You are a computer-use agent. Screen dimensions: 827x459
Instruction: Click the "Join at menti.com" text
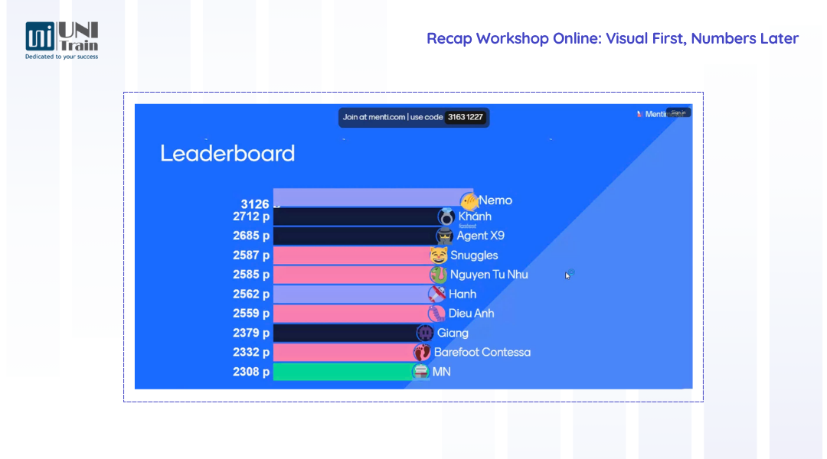pos(374,117)
